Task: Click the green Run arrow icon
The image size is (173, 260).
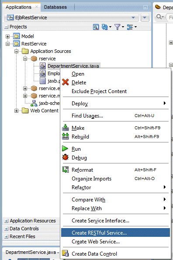Action: tap(65, 149)
